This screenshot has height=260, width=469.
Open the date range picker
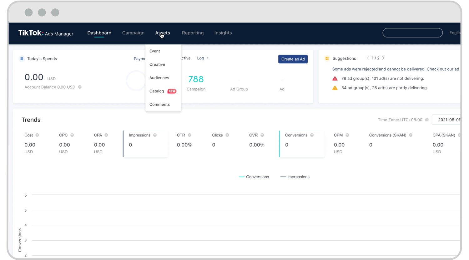pos(447,120)
